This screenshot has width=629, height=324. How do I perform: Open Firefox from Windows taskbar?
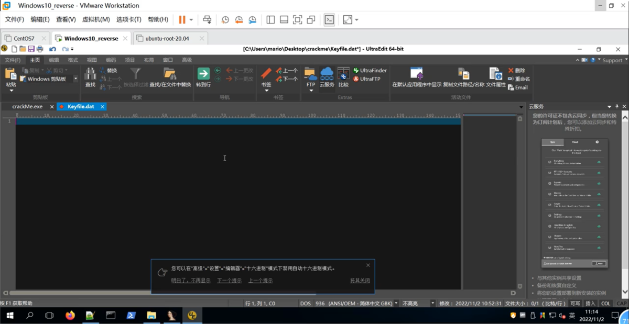point(70,315)
